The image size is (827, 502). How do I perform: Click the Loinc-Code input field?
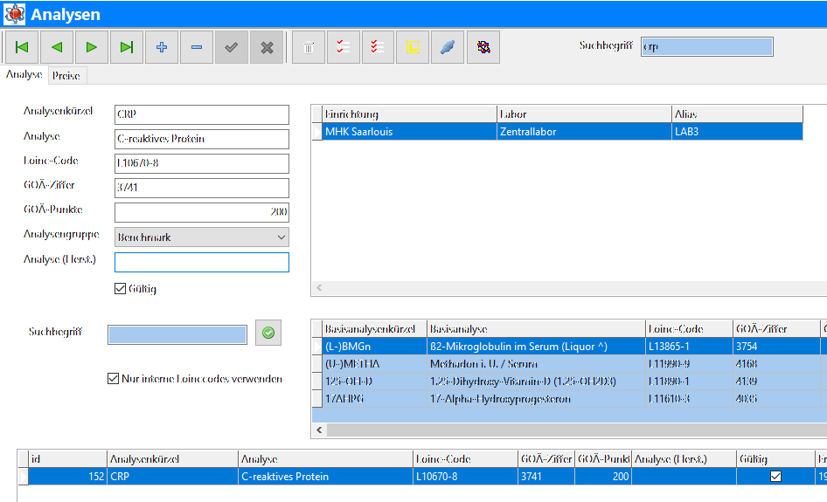click(201, 164)
